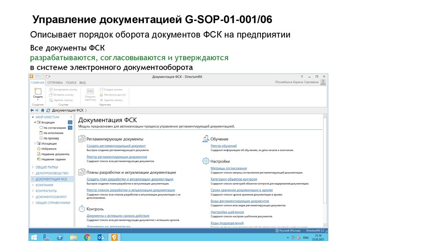Viewport: 431px width, 241px height.
Task: Open the Избранное star folder
Action: coord(47,149)
